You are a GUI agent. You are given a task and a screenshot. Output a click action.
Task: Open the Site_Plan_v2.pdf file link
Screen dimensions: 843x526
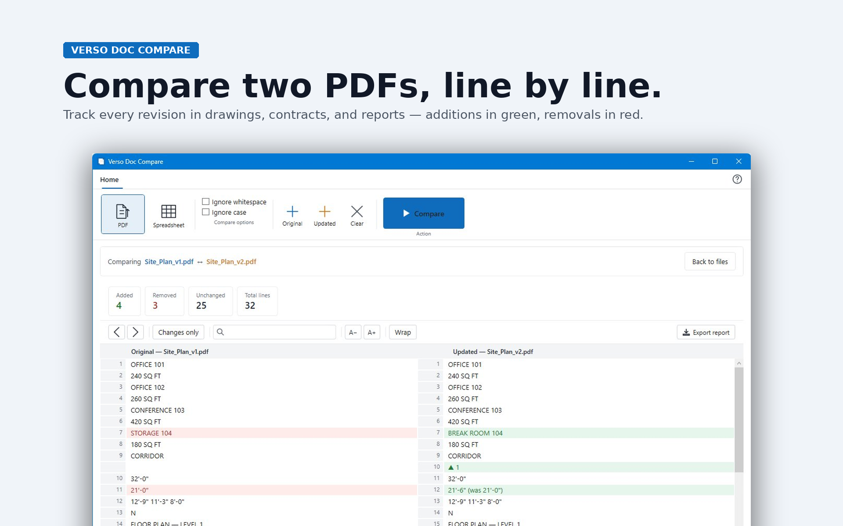(x=231, y=262)
